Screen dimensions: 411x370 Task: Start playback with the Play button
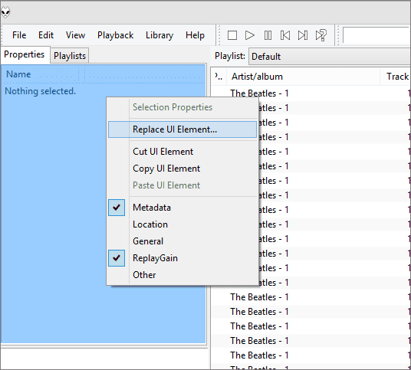250,35
